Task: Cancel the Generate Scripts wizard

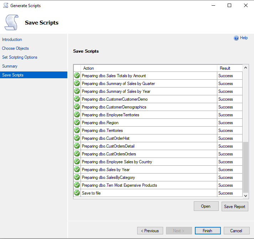Action: [x=236, y=231]
